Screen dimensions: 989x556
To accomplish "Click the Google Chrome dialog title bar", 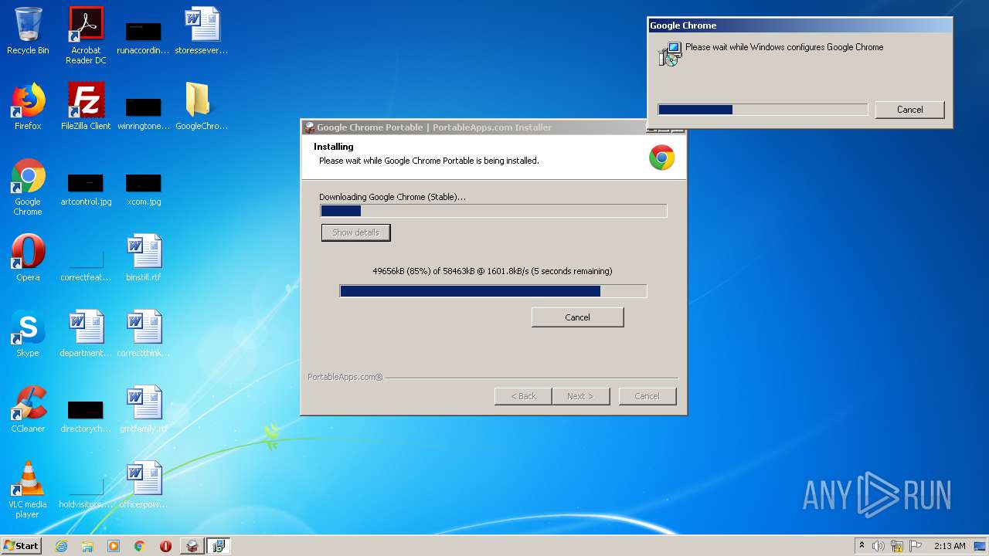I will 800,25.
